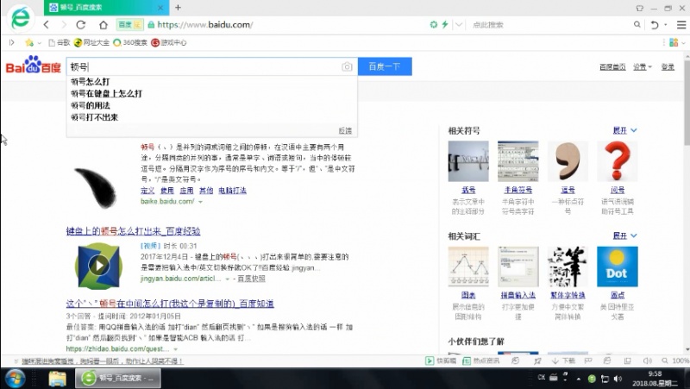Open result 键盘上的顿号怎么打出来_百度经验
This screenshot has height=389, width=690.
(x=134, y=231)
